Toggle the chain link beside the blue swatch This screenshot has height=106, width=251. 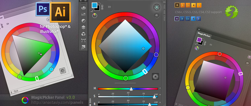click(102, 7)
